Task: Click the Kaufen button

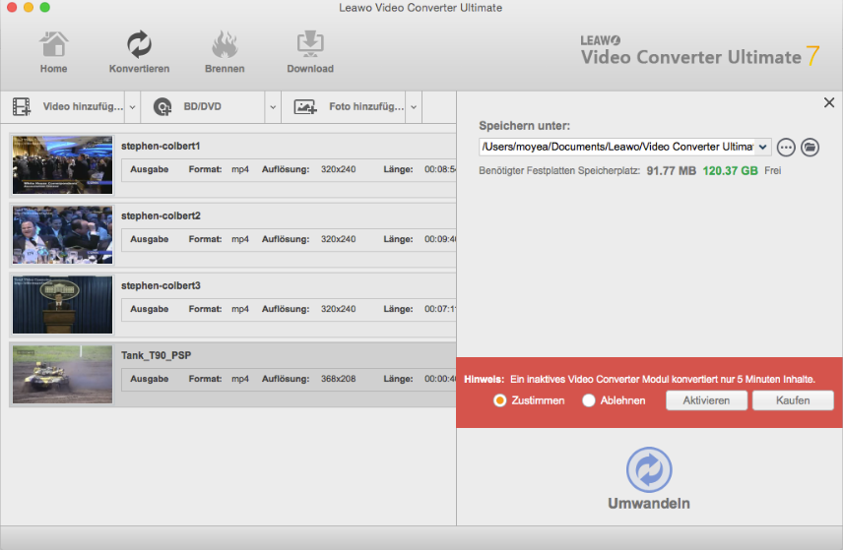Action: coord(793,400)
